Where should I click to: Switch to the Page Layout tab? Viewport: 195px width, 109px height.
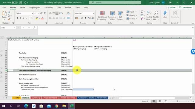coord(35,8)
